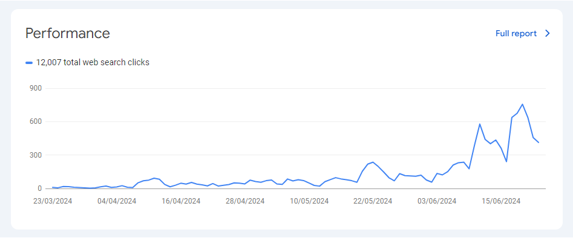573x238 pixels.
Task: Click the blue legend dash before 12,007
Action: click(29, 63)
